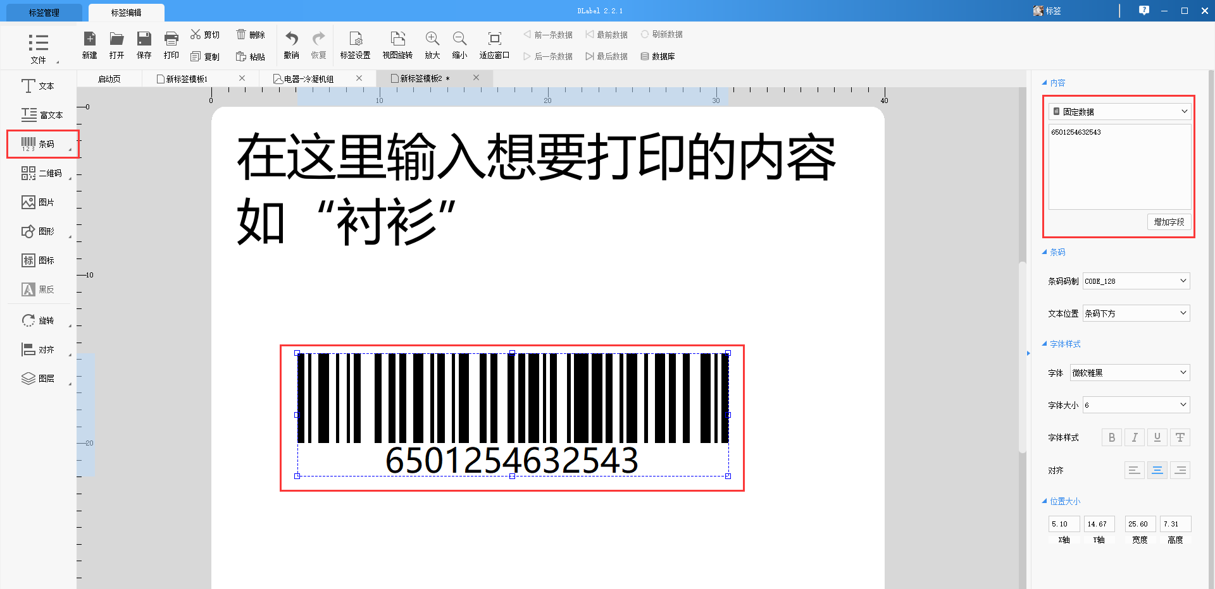The width and height of the screenshot is (1215, 589).
Task: Click the 后一条数据 next record button
Action: click(548, 56)
